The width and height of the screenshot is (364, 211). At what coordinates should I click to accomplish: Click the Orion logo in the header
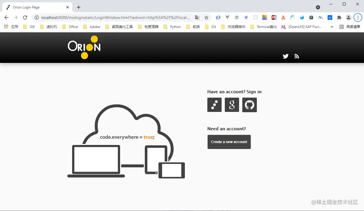click(x=84, y=47)
